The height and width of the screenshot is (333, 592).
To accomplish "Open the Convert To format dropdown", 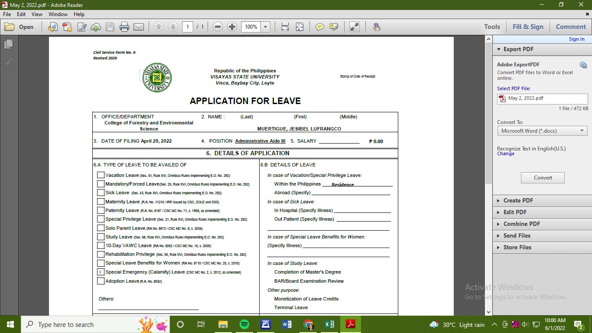I will 542,131.
